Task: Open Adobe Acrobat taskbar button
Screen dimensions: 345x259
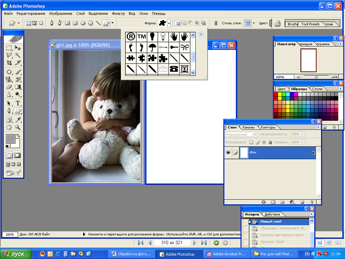Action: (x=227, y=254)
